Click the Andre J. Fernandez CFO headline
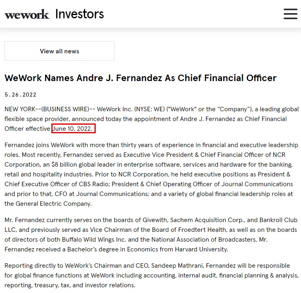Screen dimensions: 301x293 coord(141,78)
